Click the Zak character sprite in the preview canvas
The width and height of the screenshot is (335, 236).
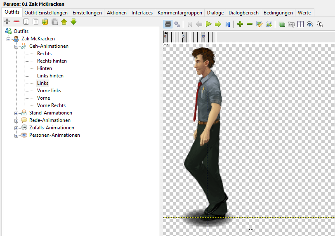tap(206, 134)
